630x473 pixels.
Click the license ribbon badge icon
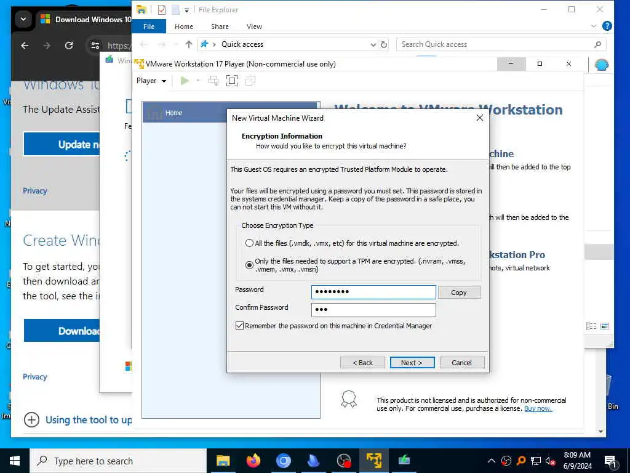(x=349, y=399)
